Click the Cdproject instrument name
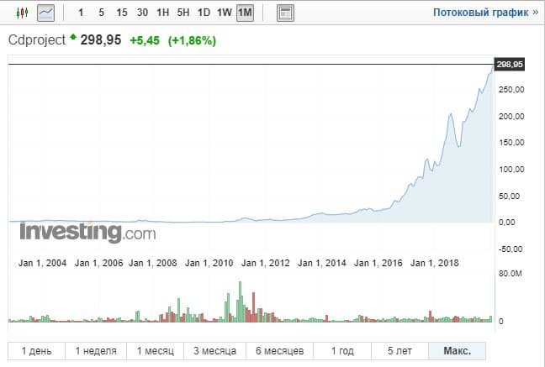The image size is (545, 367). click(37, 40)
